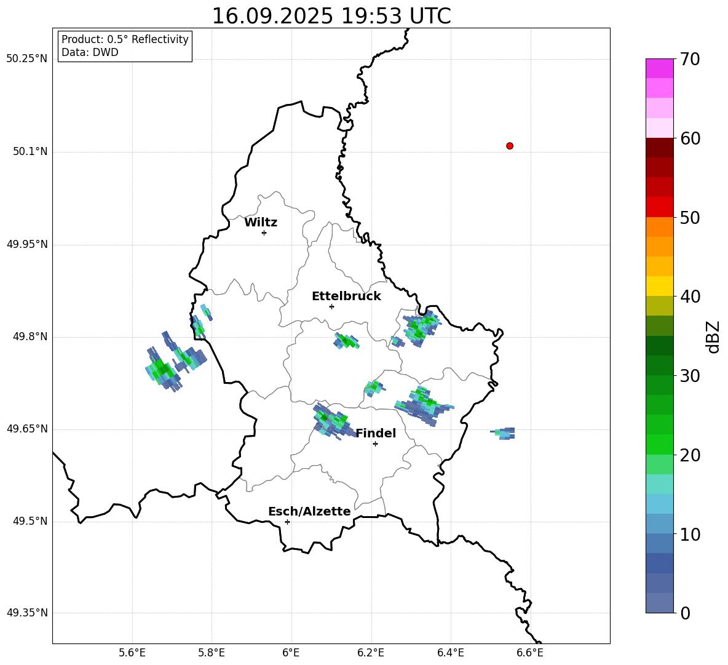Screen dimensions: 728x665
Task: Click the Ettelbruck station cross marker
Action: 331,306
